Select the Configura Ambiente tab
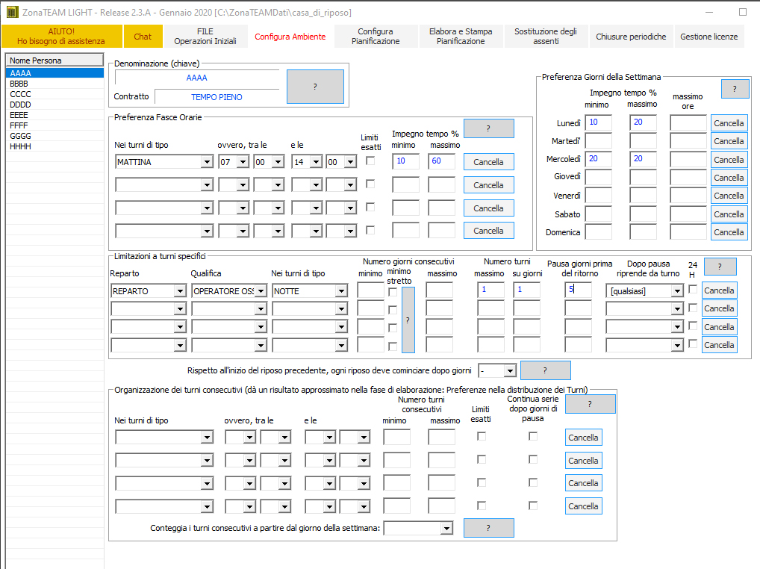Viewport: 760px width, 569px height. click(290, 37)
